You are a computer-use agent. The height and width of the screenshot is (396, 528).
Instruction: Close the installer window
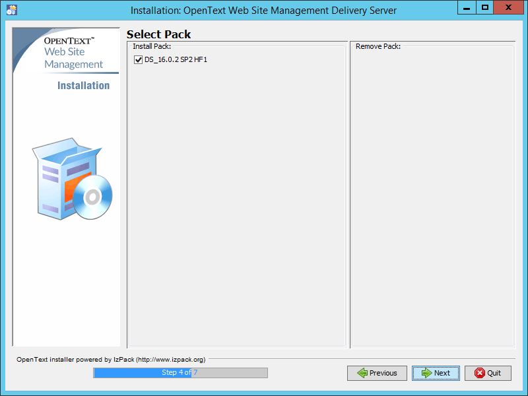click(x=508, y=8)
